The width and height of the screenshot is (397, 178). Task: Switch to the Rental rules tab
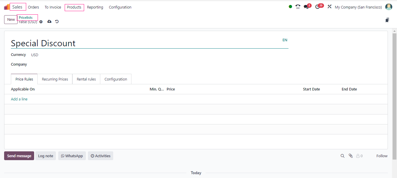[x=86, y=79]
